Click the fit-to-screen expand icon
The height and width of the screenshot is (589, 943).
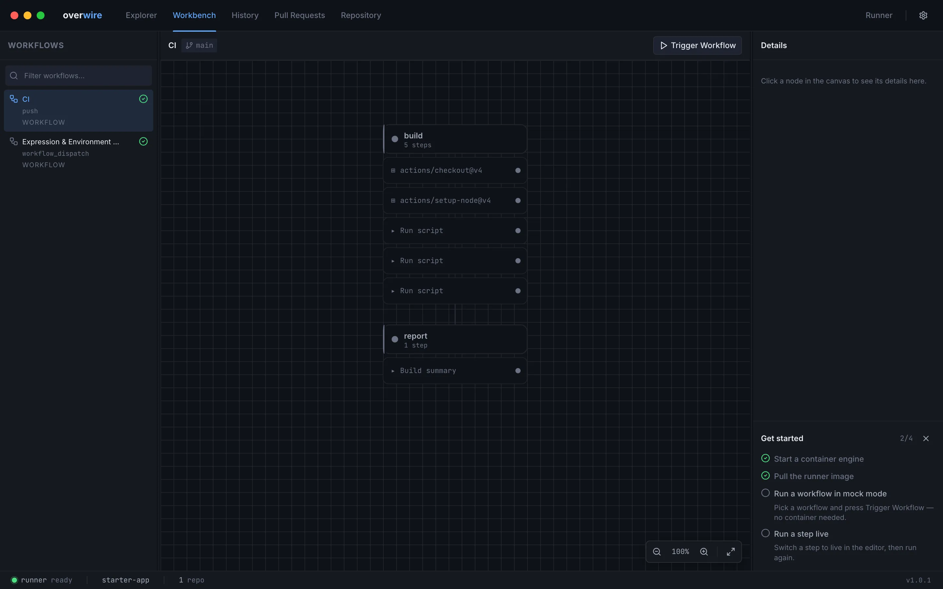[x=730, y=552]
